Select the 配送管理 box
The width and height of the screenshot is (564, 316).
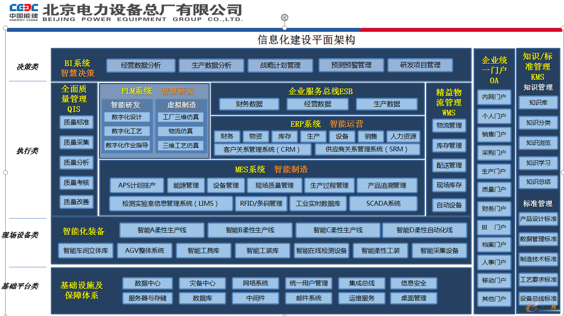[x=449, y=165]
